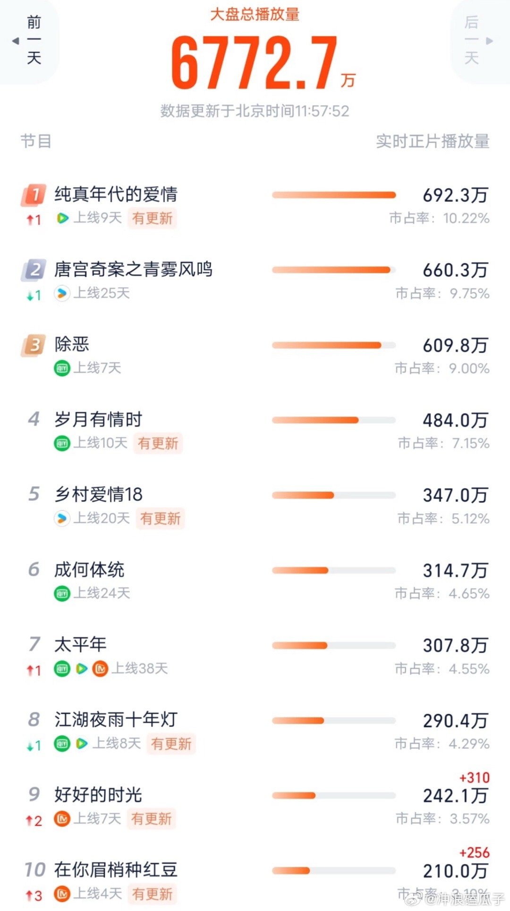
Task: Tap rank 2 silver badge icon
Action: 34,270
